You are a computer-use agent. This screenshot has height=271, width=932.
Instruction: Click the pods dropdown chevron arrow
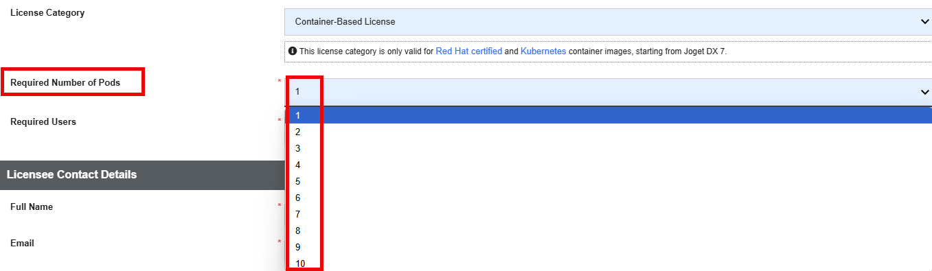924,92
